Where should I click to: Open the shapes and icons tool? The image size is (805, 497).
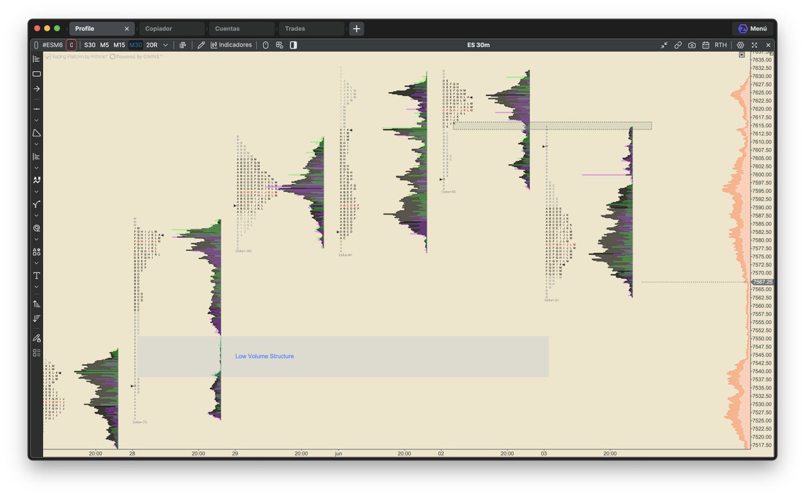[x=36, y=252]
